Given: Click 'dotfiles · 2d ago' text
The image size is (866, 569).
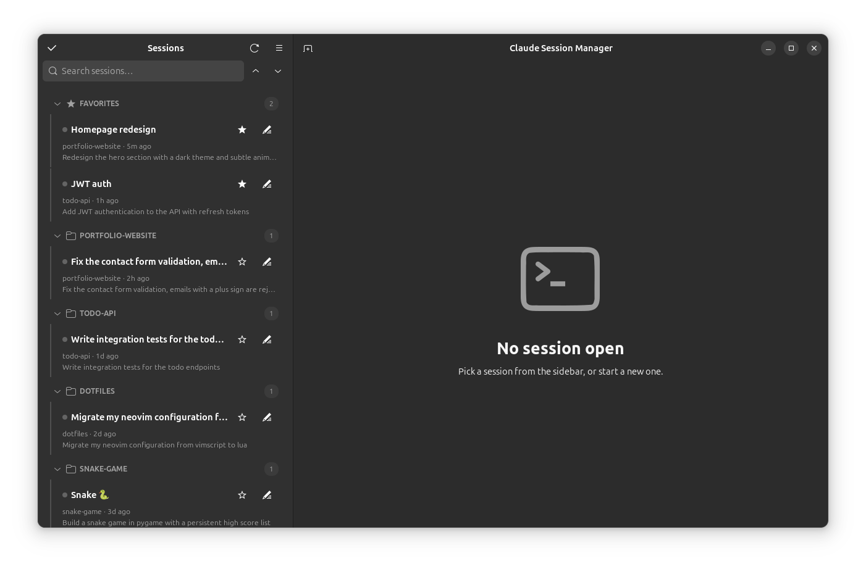Looking at the screenshot, I should tap(89, 434).
